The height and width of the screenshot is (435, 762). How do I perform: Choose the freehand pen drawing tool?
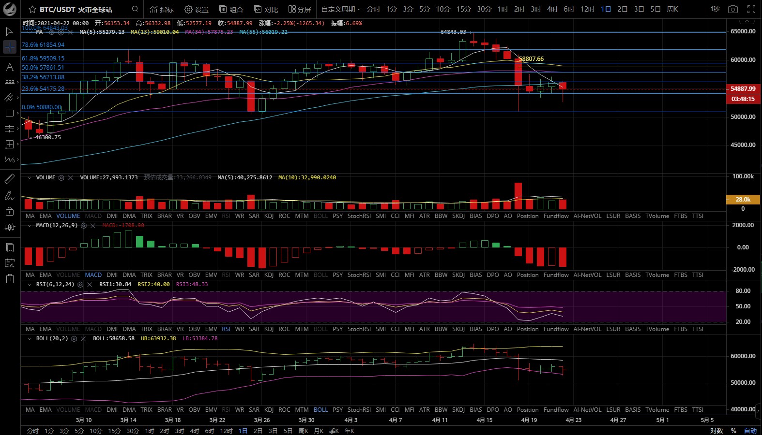tap(9, 195)
